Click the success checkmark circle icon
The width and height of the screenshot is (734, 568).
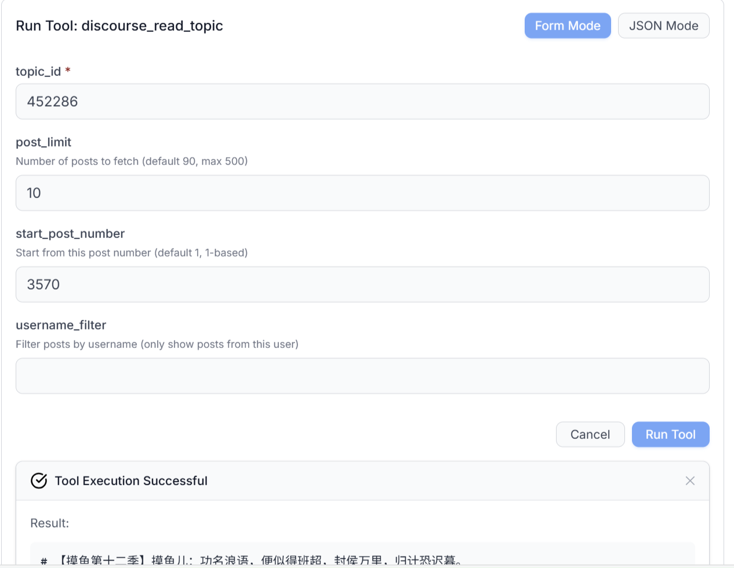(39, 481)
